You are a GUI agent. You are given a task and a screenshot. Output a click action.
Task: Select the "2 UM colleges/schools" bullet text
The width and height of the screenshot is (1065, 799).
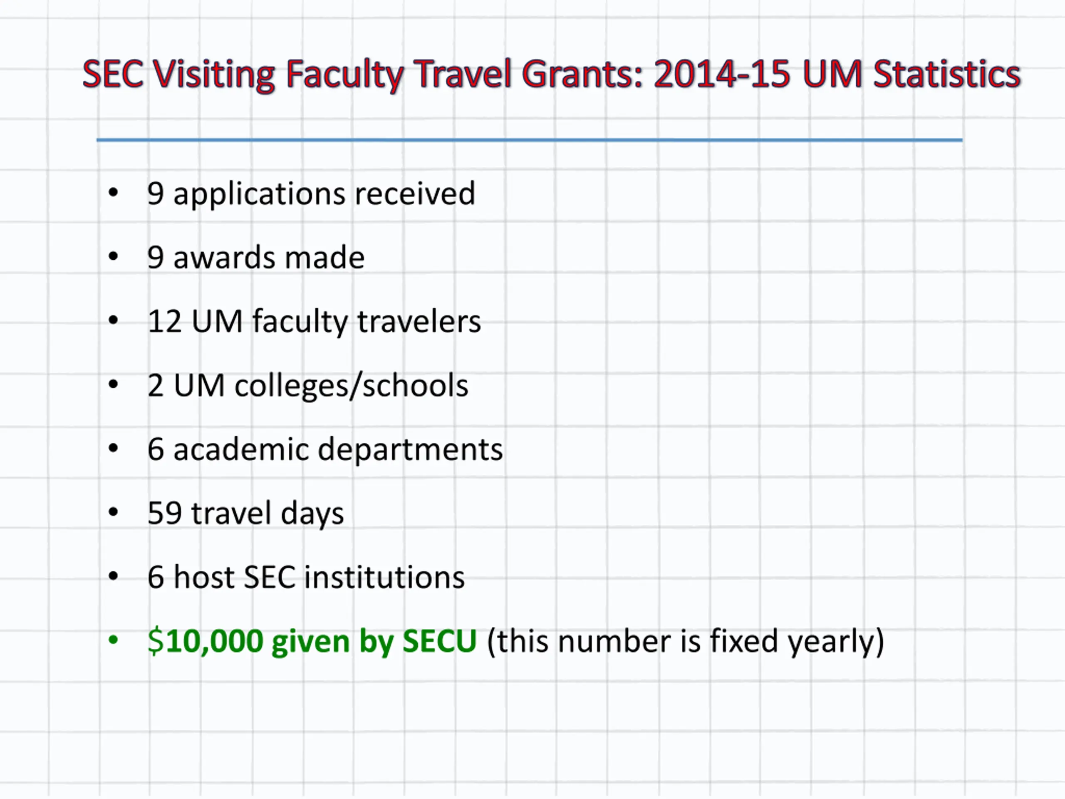(x=308, y=386)
